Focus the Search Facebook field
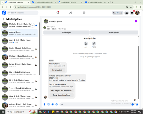Viewport: 143px width, 114px height. pos(23,13)
